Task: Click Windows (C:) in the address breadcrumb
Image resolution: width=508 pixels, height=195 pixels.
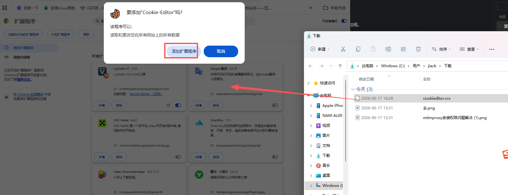Action: click(x=393, y=66)
